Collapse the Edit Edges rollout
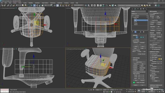Screen dimensions: 165x93 click(x=135, y=60)
